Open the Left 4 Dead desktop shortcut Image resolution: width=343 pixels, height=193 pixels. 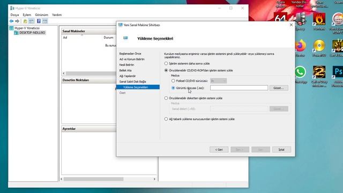(x=337, y=48)
